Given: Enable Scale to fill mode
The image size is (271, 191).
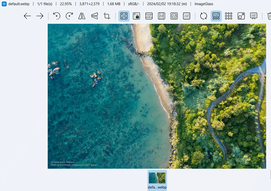Looking at the screenshot, I should click(186, 16).
